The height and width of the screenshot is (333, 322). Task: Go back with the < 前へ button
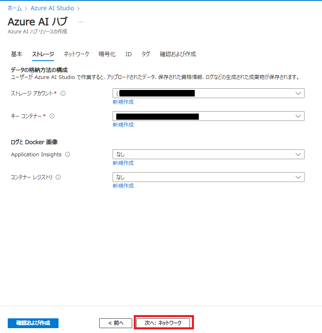[x=115, y=323]
